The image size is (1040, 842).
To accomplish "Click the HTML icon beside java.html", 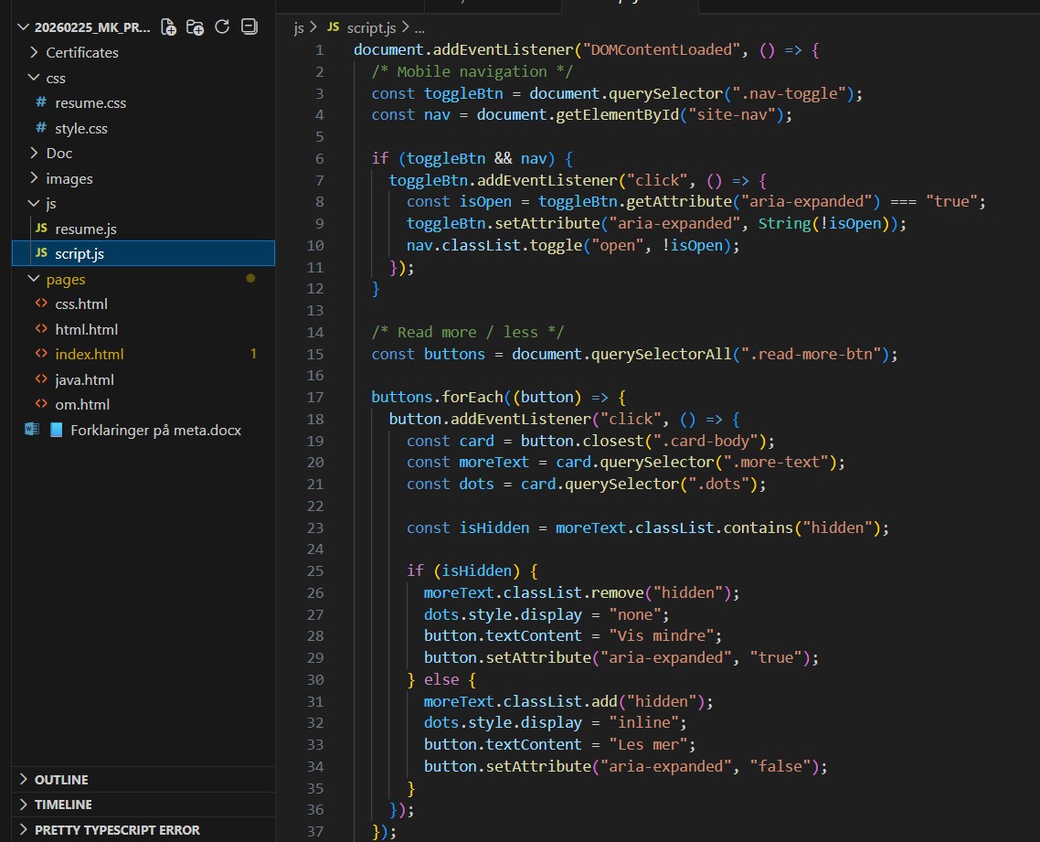I will (x=41, y=378).
